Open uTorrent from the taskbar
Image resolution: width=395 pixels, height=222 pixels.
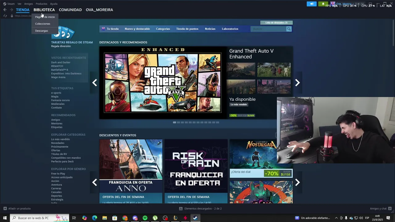coord(155,218)
